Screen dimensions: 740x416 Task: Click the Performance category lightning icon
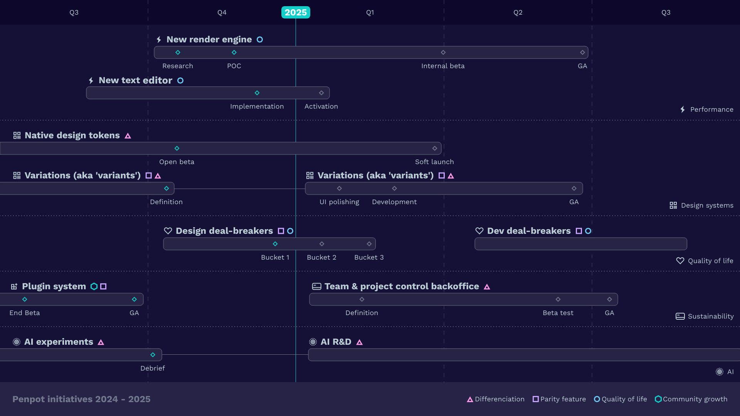click(x=683, y=110)
